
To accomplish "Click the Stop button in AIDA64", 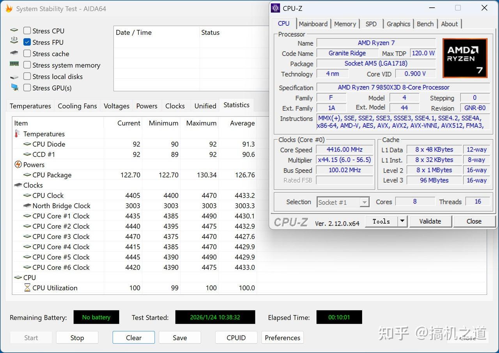I will 77,338.
